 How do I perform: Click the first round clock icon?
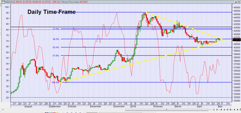[228, 110]
